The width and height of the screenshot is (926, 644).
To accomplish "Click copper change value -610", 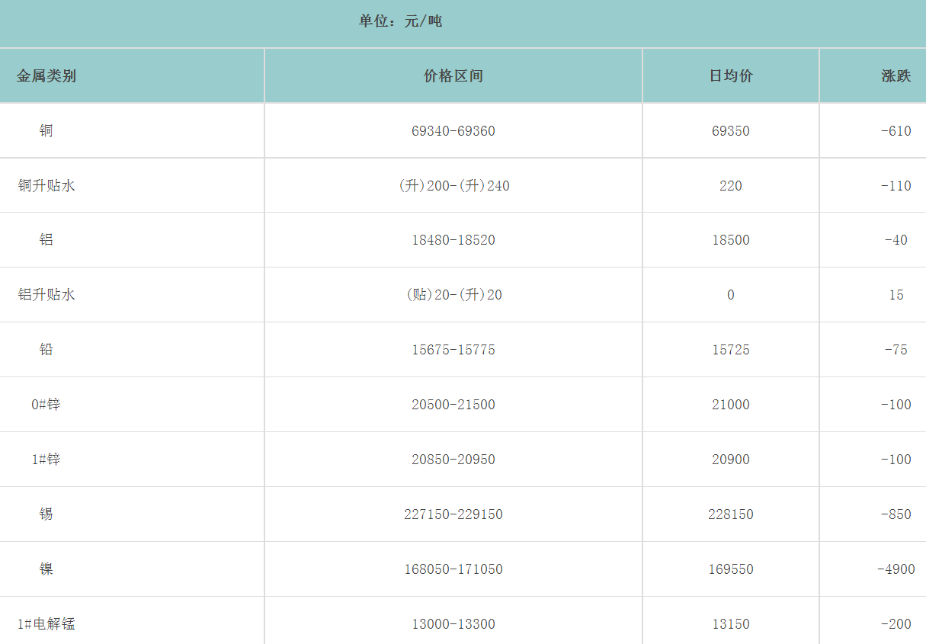I will 896,131.
